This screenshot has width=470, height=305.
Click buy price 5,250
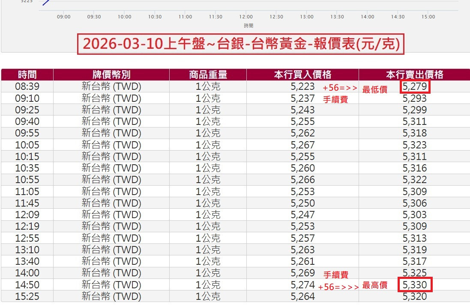303,203
